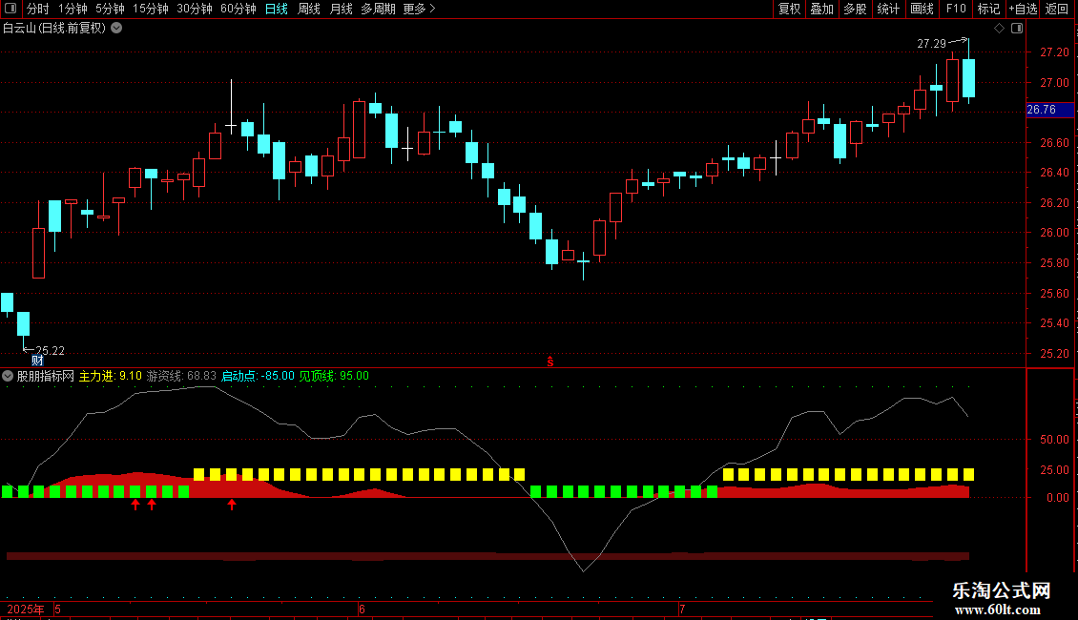This screenshot has width=1078, height=620.
Task: Click the 50.00 indicator axis label
Action: coord(1054,439)
